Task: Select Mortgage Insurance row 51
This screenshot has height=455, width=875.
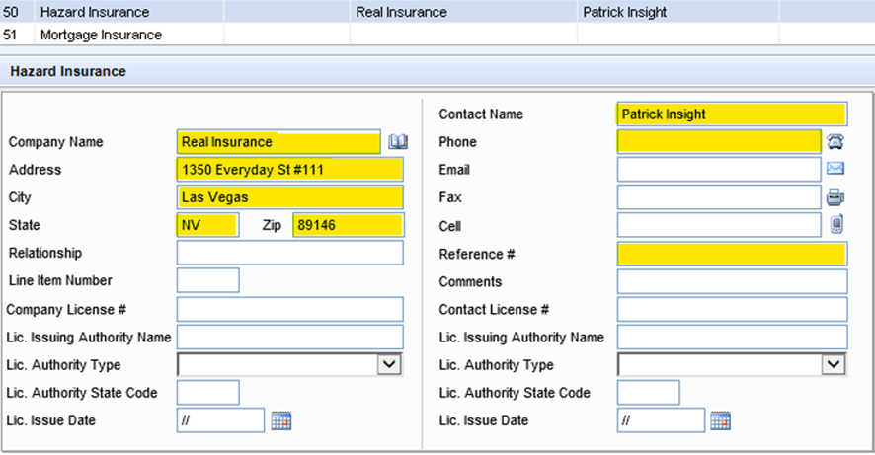Action: [101, 35]
